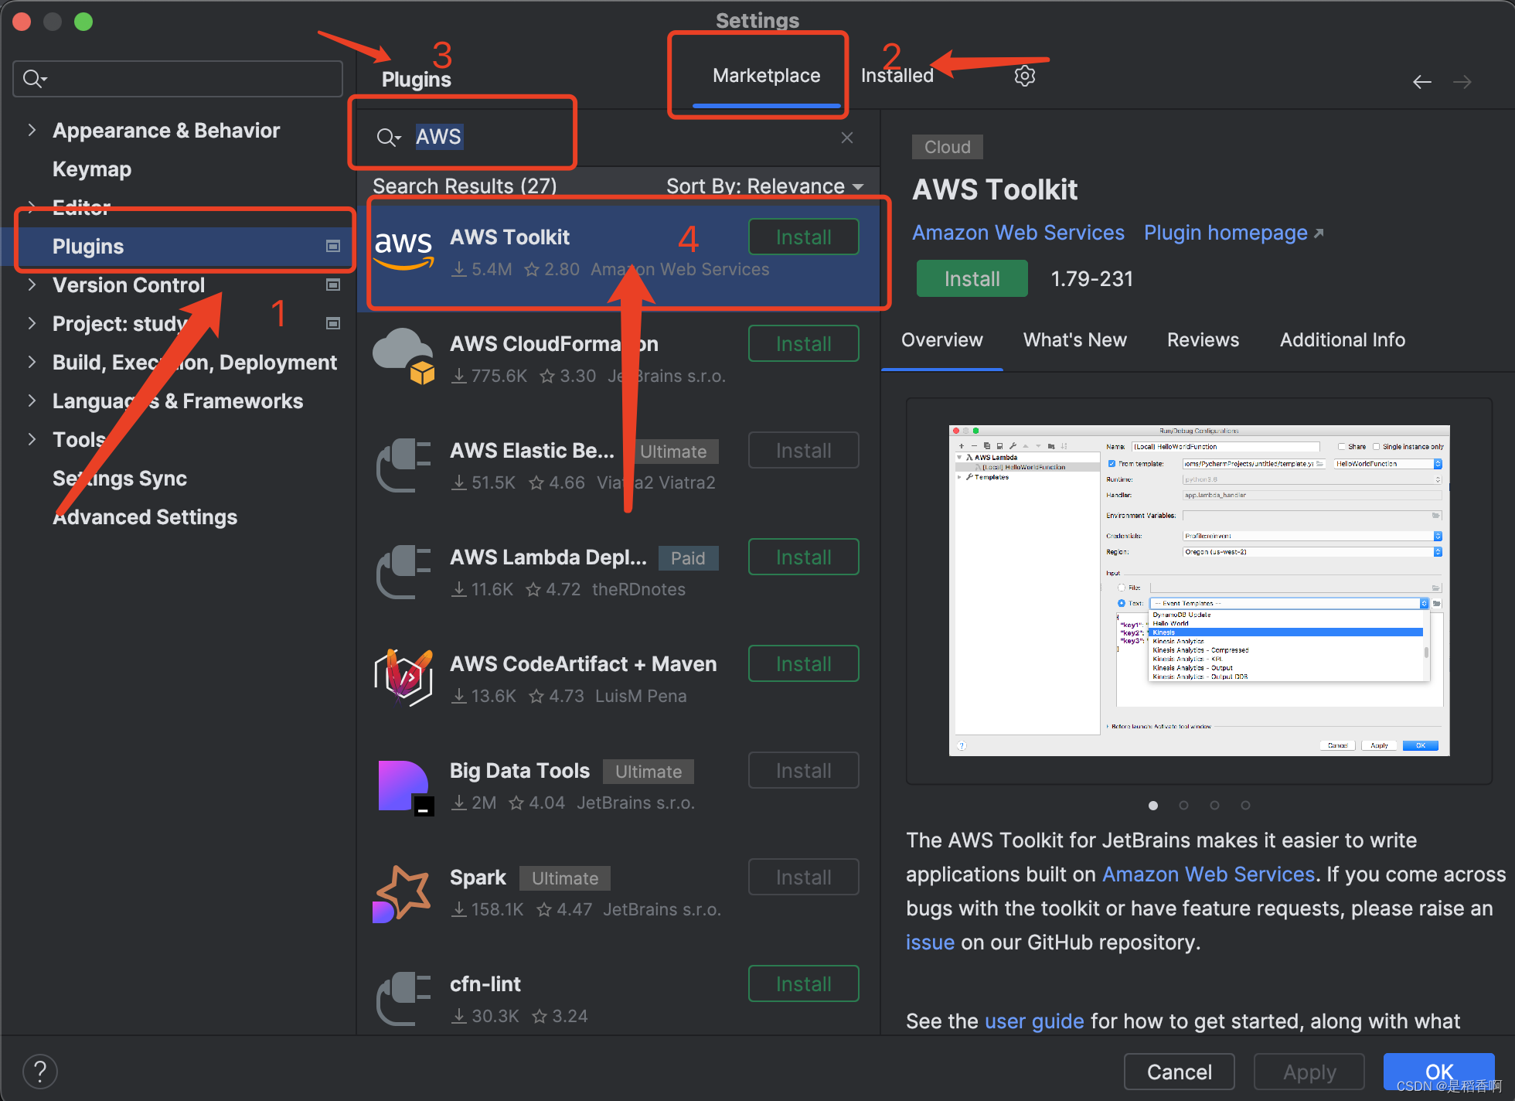Expand Version Control settings
Screen dimensions: 1515x1101
click(32, 285)
